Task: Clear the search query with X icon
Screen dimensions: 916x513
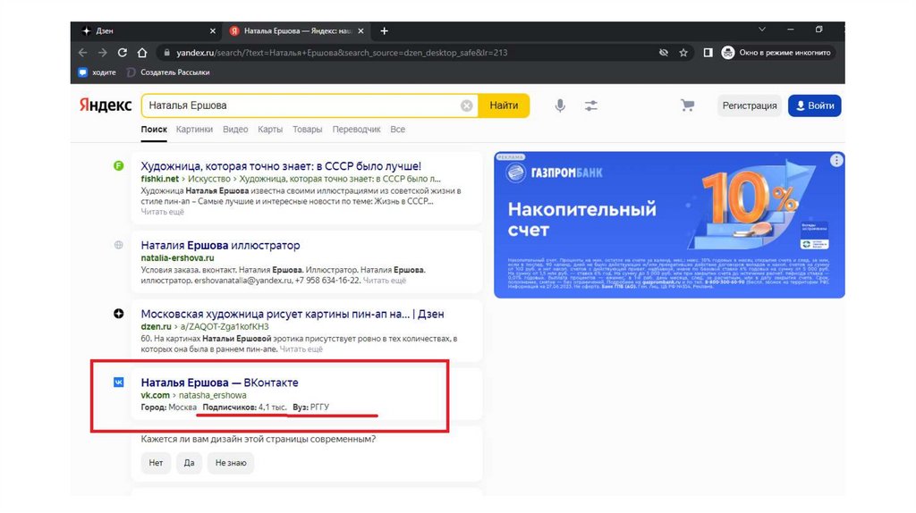Action: point(466,105)
